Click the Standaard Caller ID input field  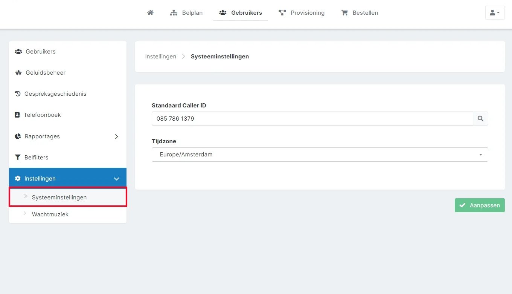[312, 118]
